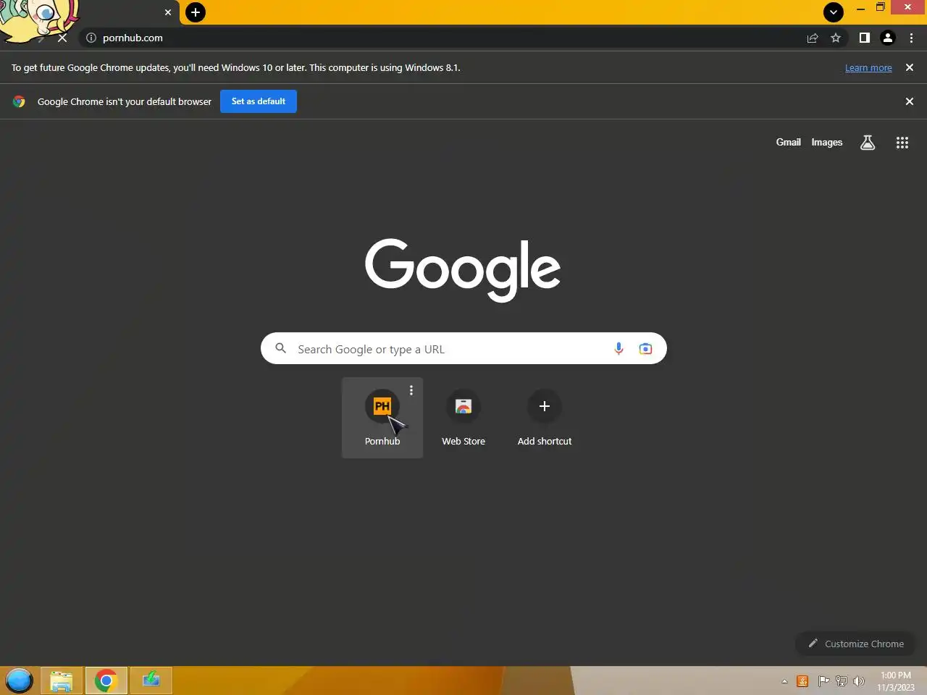This screenshot has width=927, height=695.
Task: Open Customize Chrome
Action: click(x=855, y=644)
